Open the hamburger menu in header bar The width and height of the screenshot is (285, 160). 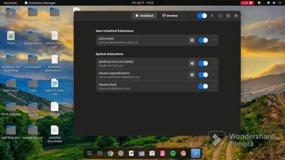212,16
